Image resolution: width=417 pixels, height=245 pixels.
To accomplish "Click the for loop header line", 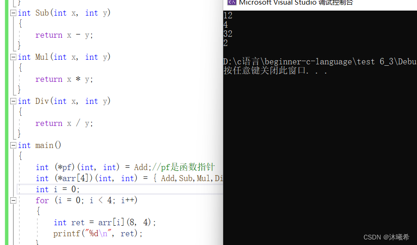I will coord(87,200).
